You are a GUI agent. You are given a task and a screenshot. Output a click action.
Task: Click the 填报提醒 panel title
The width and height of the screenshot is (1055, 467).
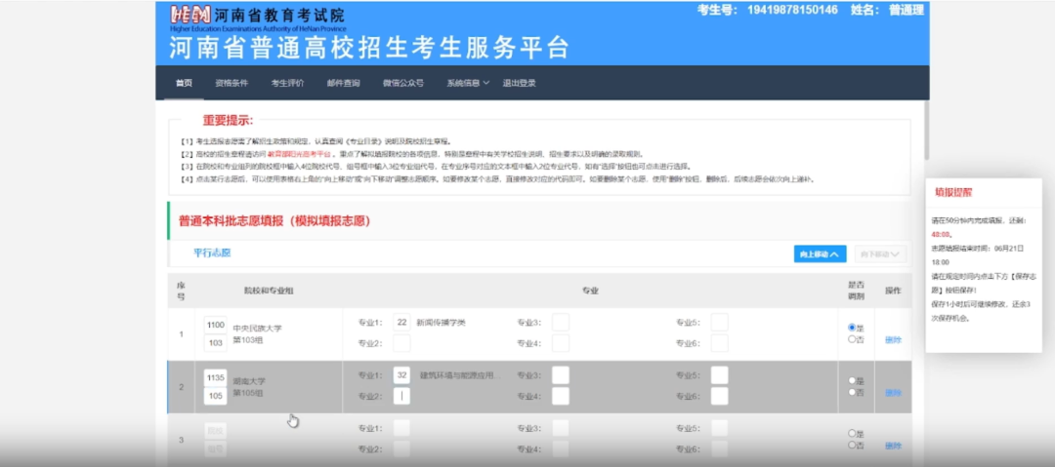(952, 192)
